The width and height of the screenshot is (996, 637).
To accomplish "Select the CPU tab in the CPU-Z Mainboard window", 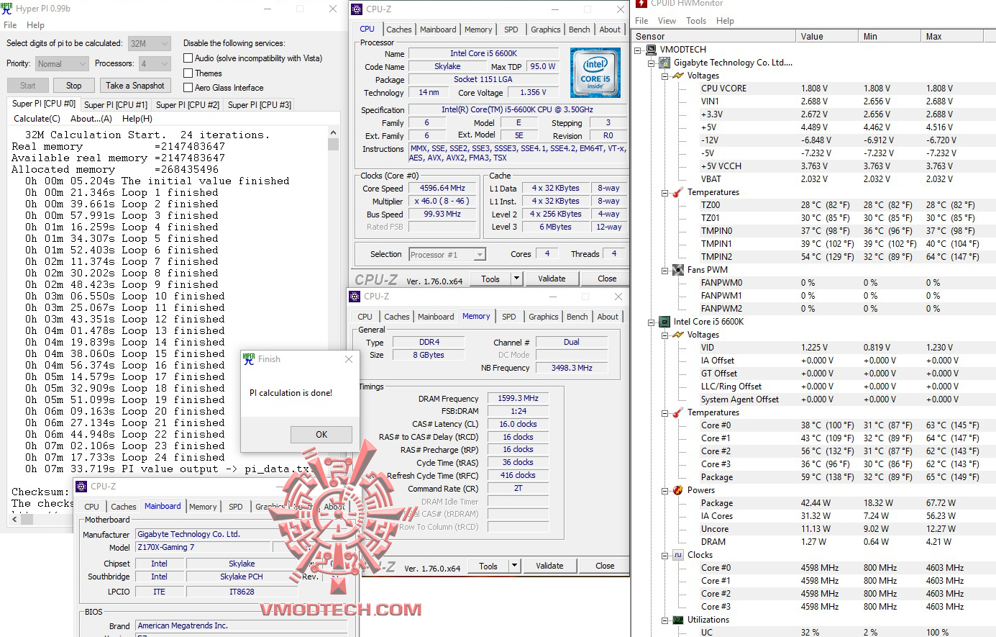I will pyautogui.click(x=92, y=507).
